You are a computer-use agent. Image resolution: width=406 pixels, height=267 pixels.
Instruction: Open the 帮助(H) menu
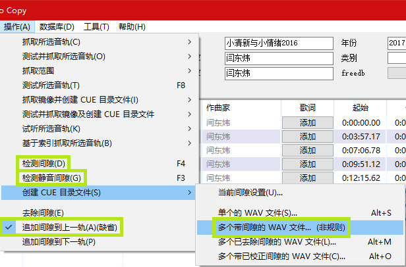coord(132,26)
